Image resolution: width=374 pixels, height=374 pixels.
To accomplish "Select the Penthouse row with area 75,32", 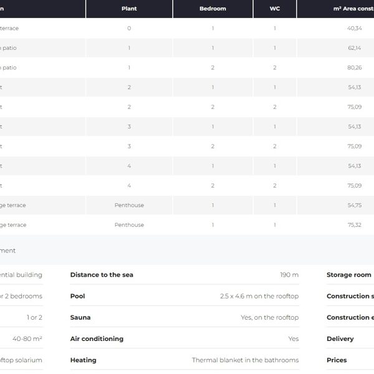I will click(x=353, y=225).
